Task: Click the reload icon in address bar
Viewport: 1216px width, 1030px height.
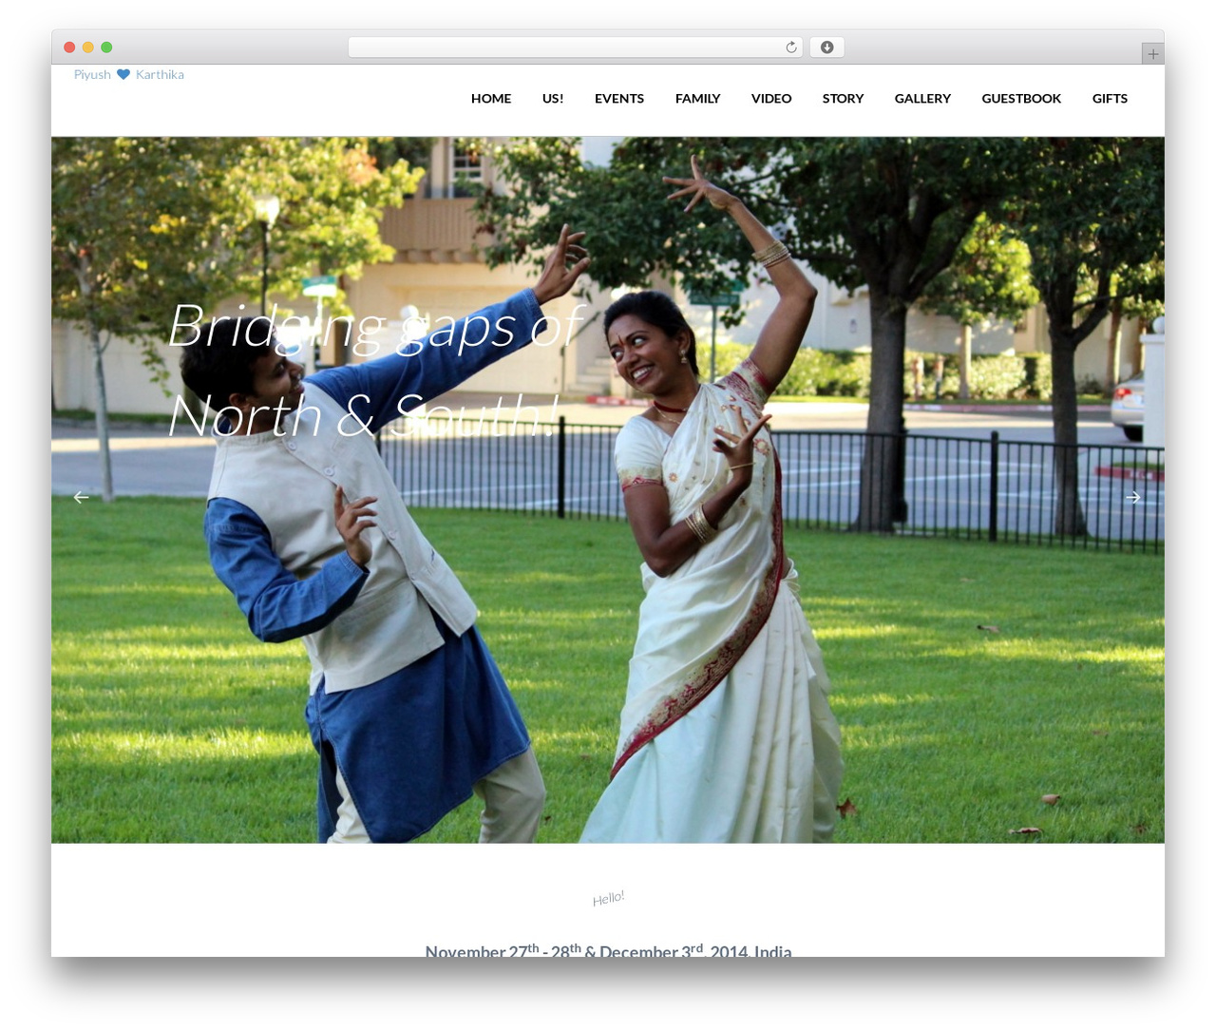Action: [x=790, y=48]
